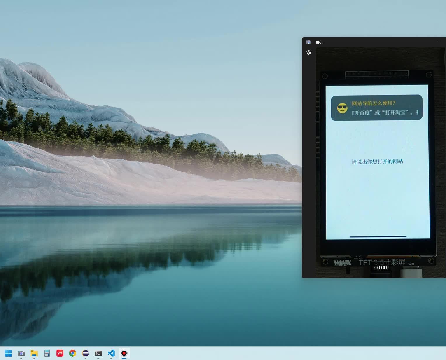Open the Windows Start menu
The image size is (446, 360).
(8, 353)
